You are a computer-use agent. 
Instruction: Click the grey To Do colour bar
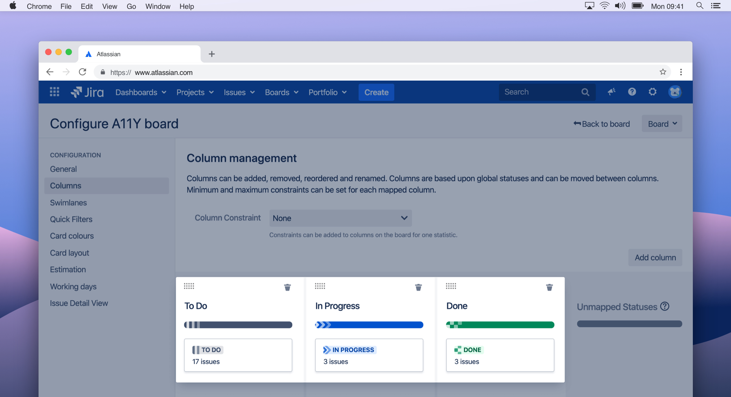click(x=238, y=325)
